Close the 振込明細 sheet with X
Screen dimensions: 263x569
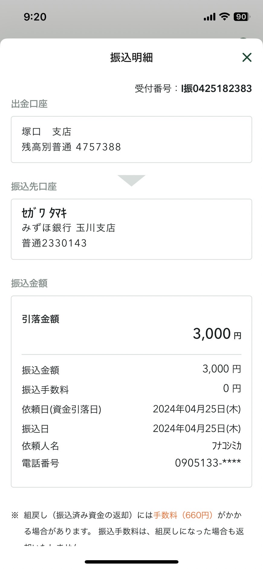[247, 57]
